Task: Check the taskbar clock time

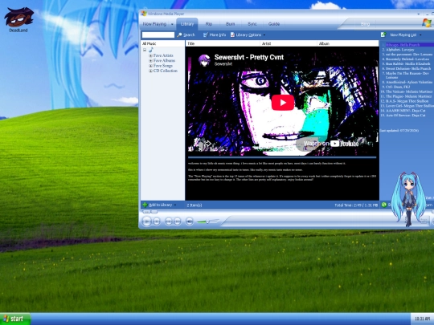Action: 423,319
